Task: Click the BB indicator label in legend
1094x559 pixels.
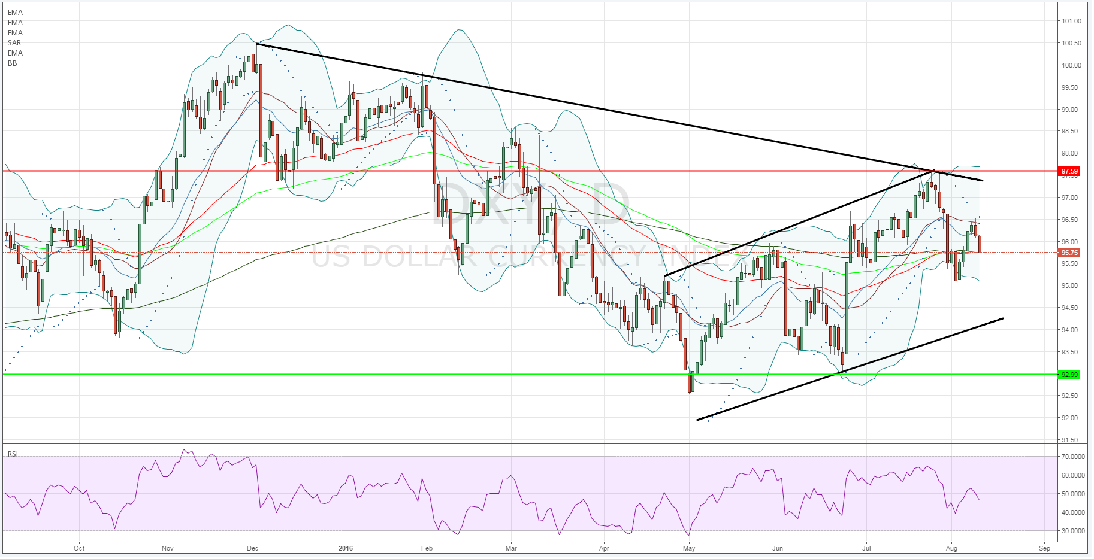Action: tap(13, 63)
